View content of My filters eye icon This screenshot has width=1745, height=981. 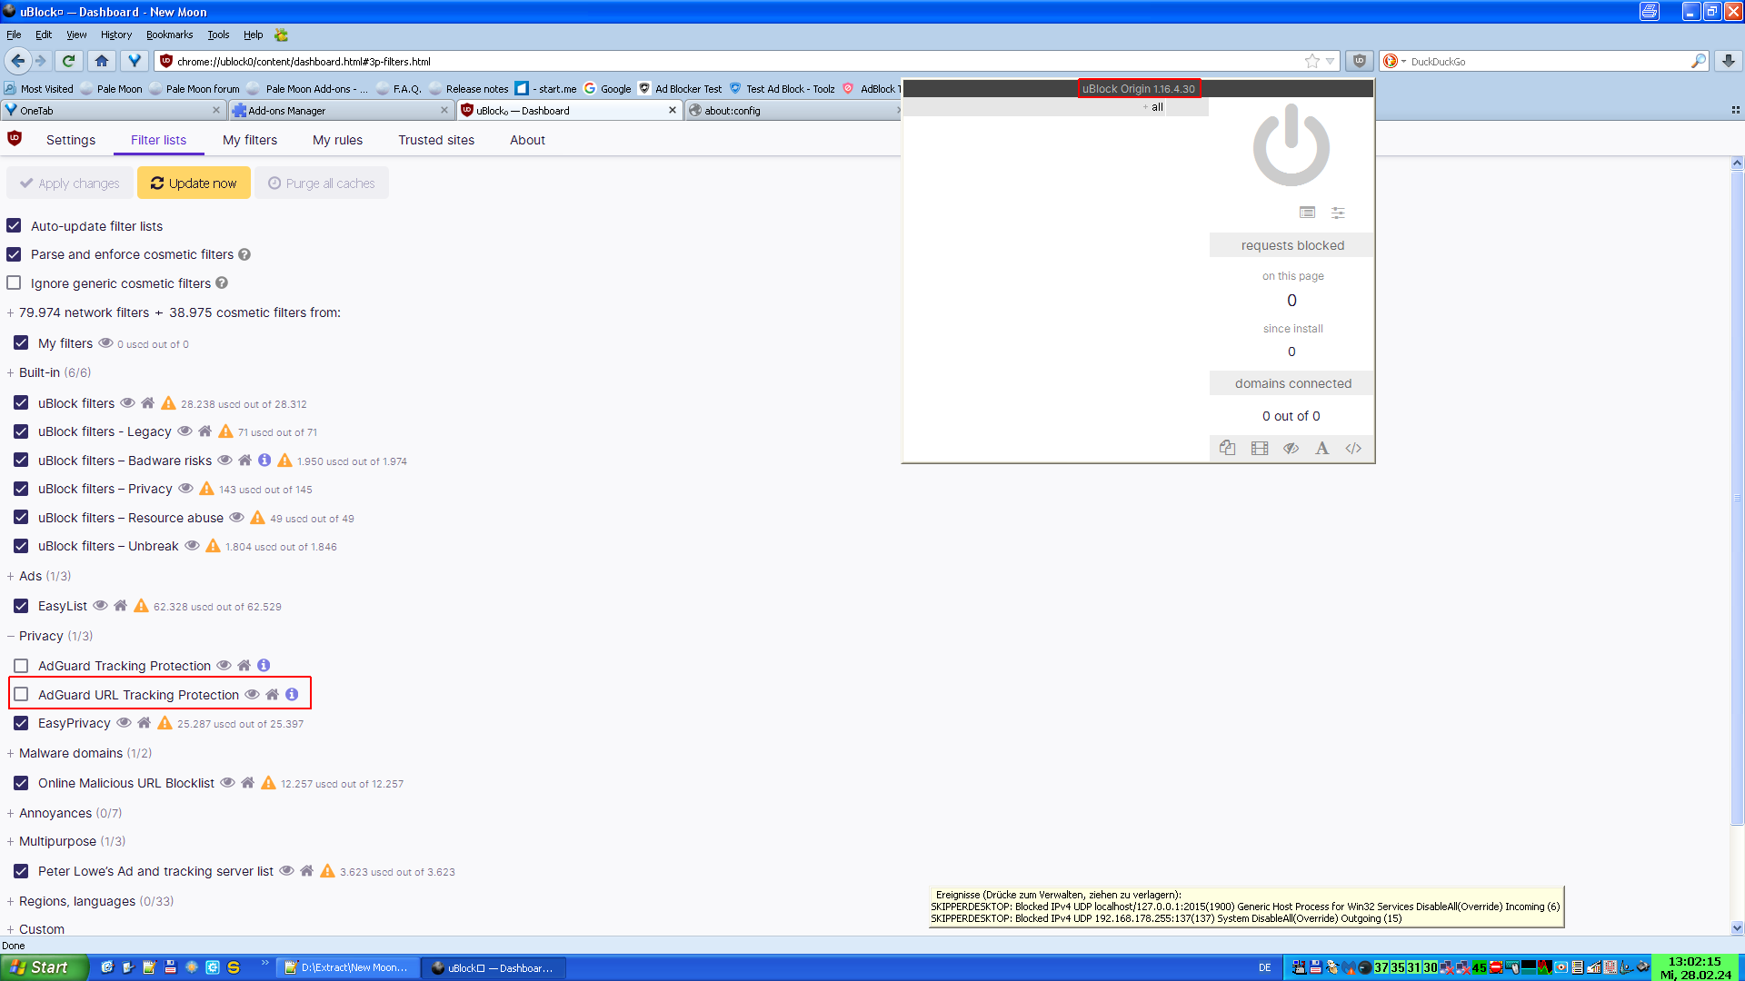(x=105, y=343)
